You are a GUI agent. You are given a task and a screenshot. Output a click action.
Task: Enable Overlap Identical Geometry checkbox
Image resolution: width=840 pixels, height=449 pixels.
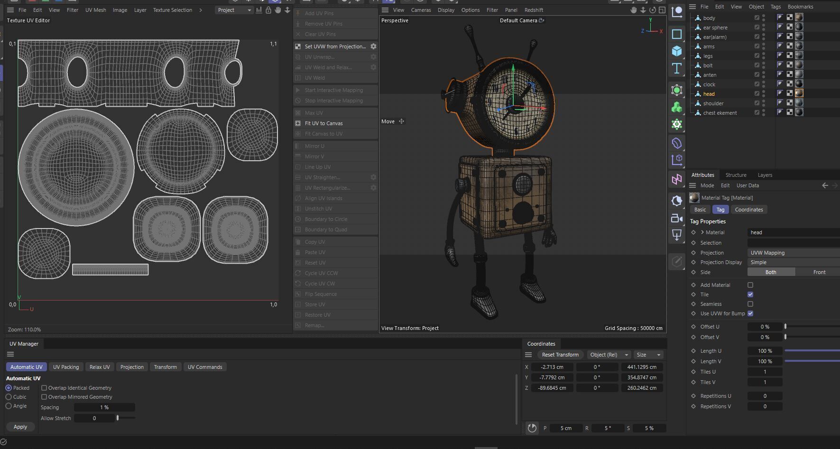tap(44, 388)
